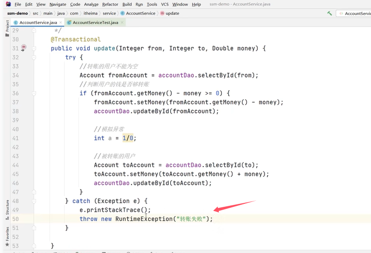Click fold marker at line 29 comment end

pyautogui.click(x=34, y=30)
